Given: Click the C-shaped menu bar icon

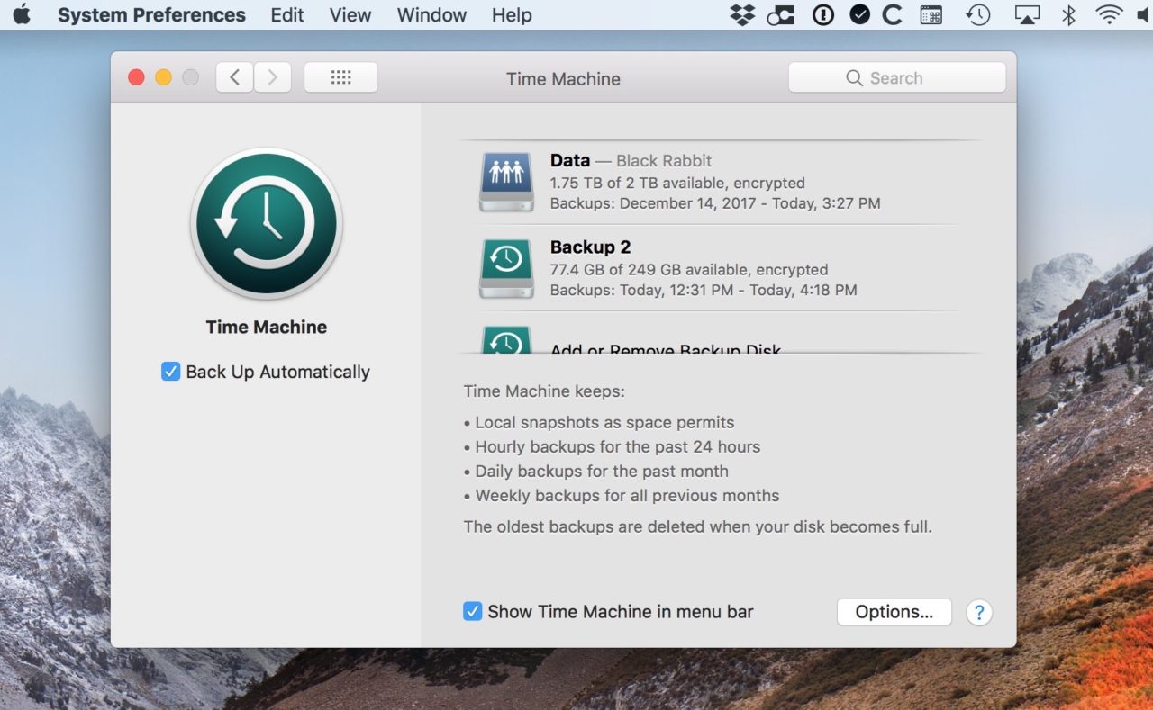Looking at the screenshot, I should (893, 14).
